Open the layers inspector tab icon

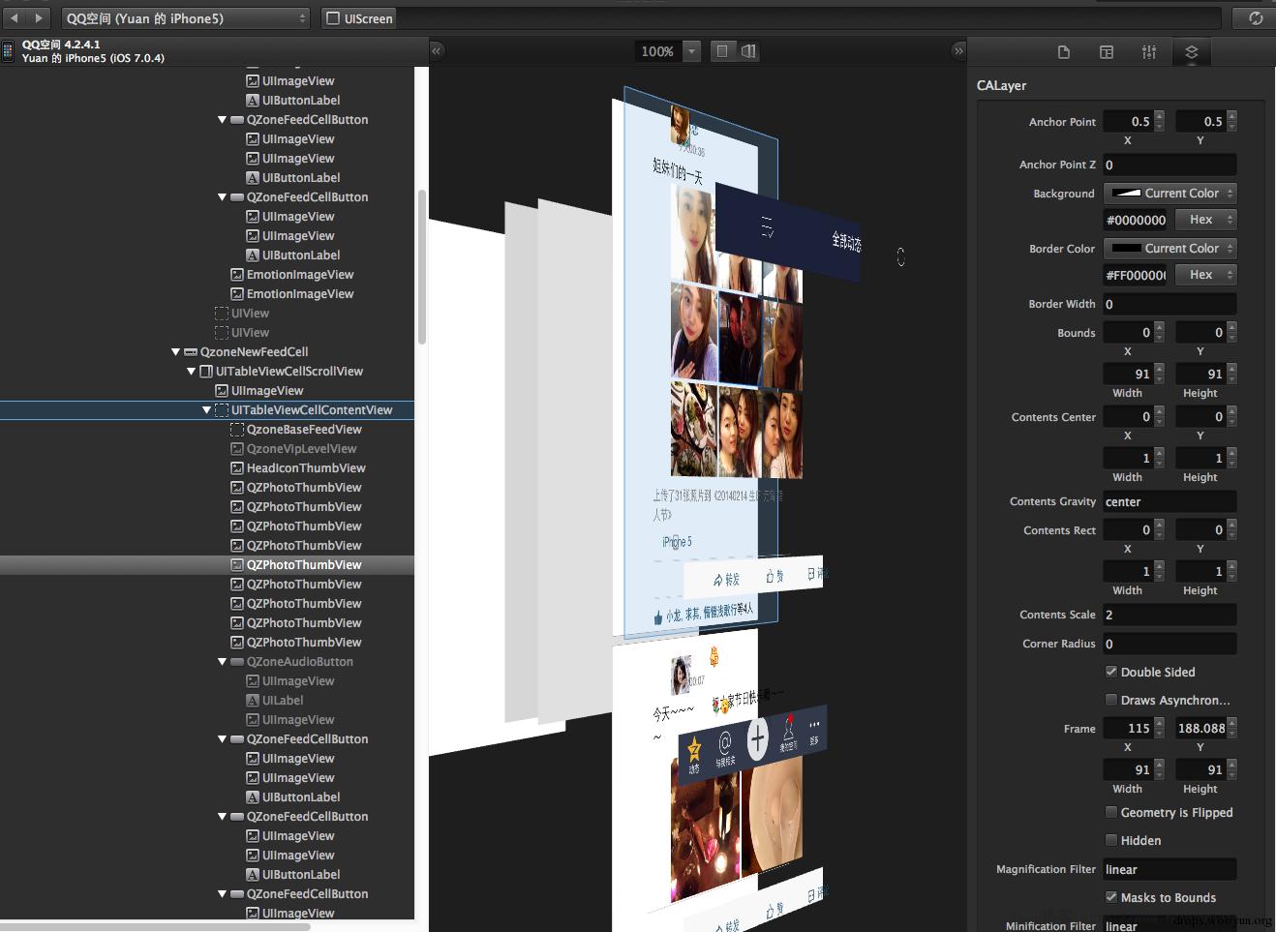[1192, 52]
